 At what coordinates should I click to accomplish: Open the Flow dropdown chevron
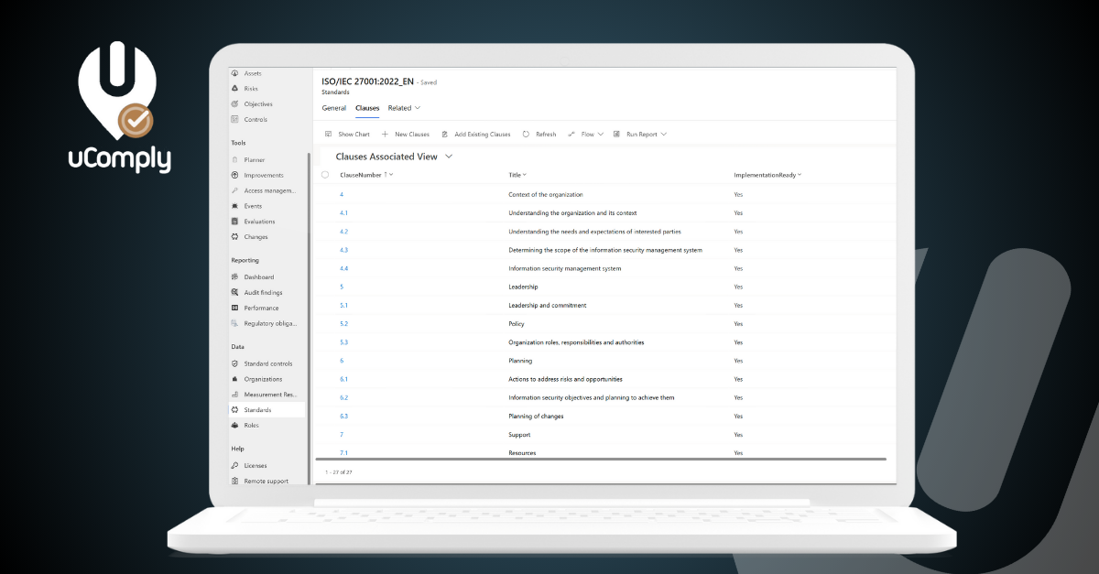pos(601,135)
